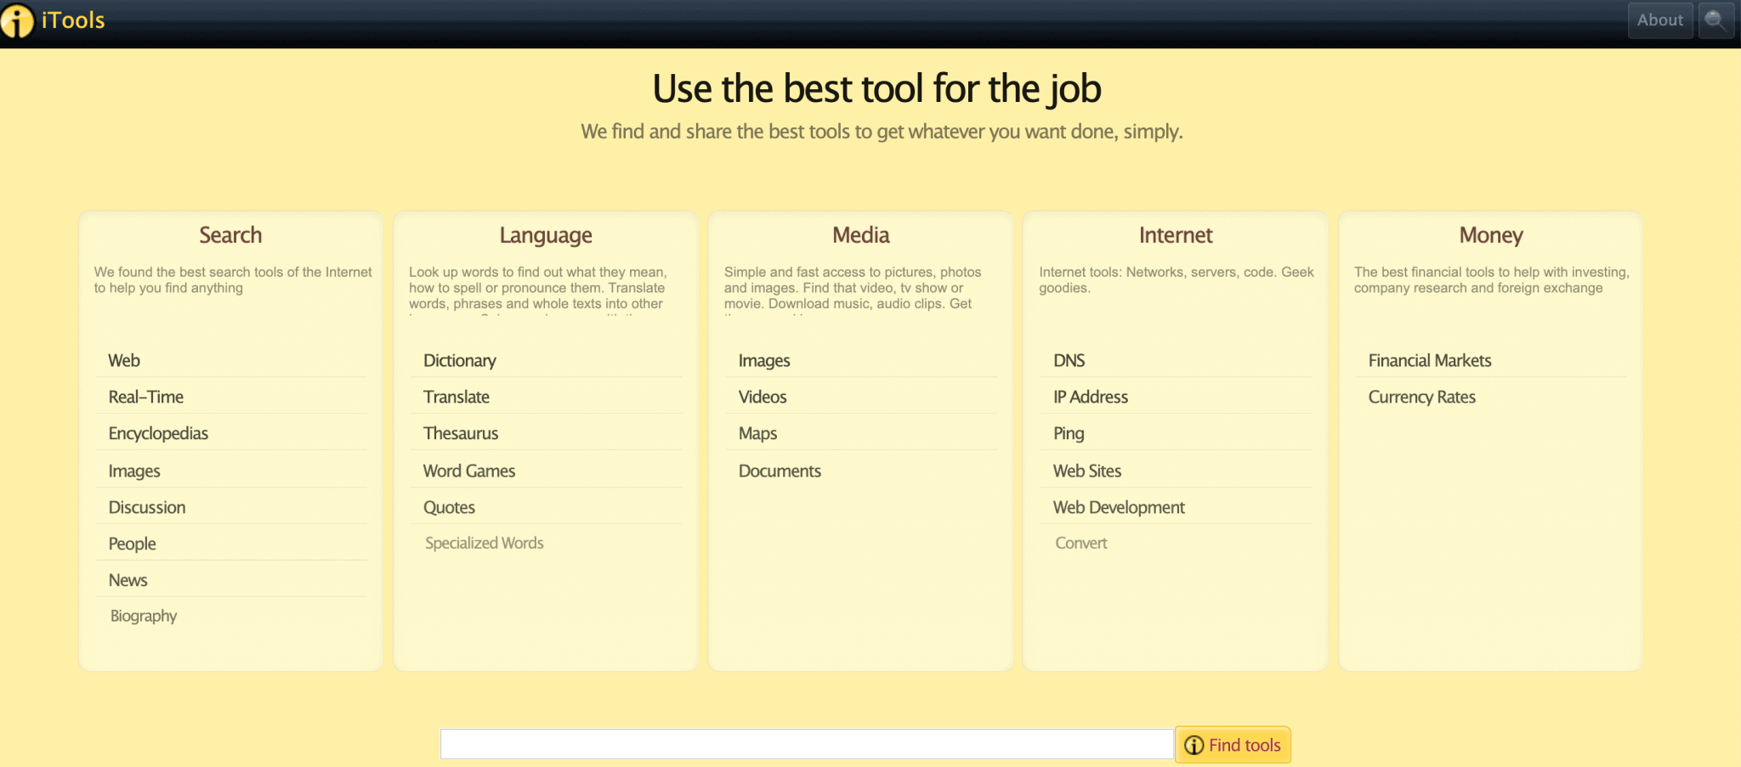Select Translate under Language
Viewport: 1741px width, 767px height.
(x=457, y=397)
